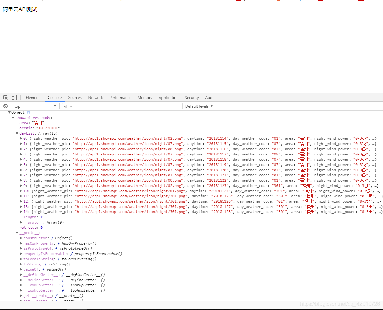Expand the __lookupGetter__ property

(21, 285)
